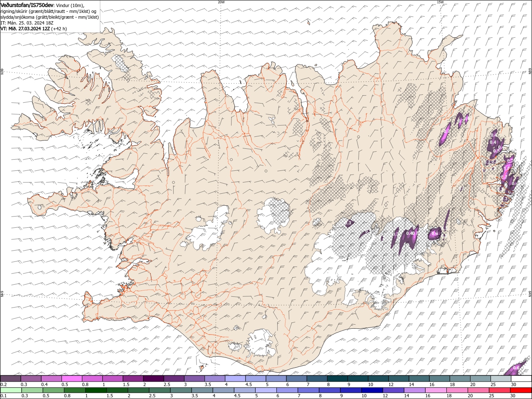Select the periwinkle rain swatch labeled 6

287,390
